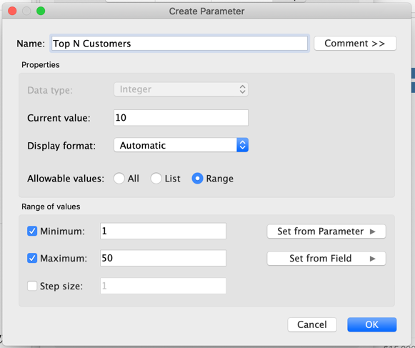415x348 pixels.
Task: Click the arrow on Set from Parameter
Action: tap(373, 232)
